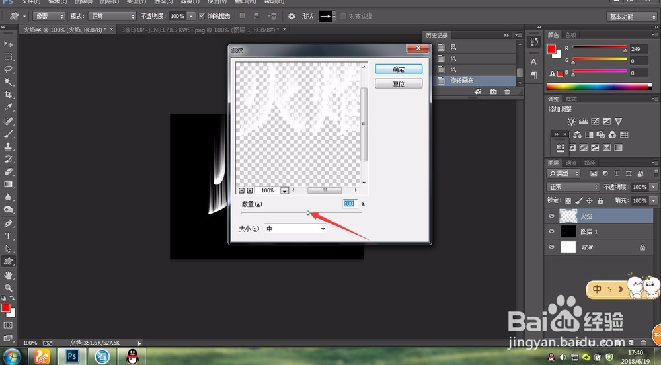Viewport: 661px width, 365px height.
Task: Switch to the 火焰字 document tab
Action: (64, 30)
